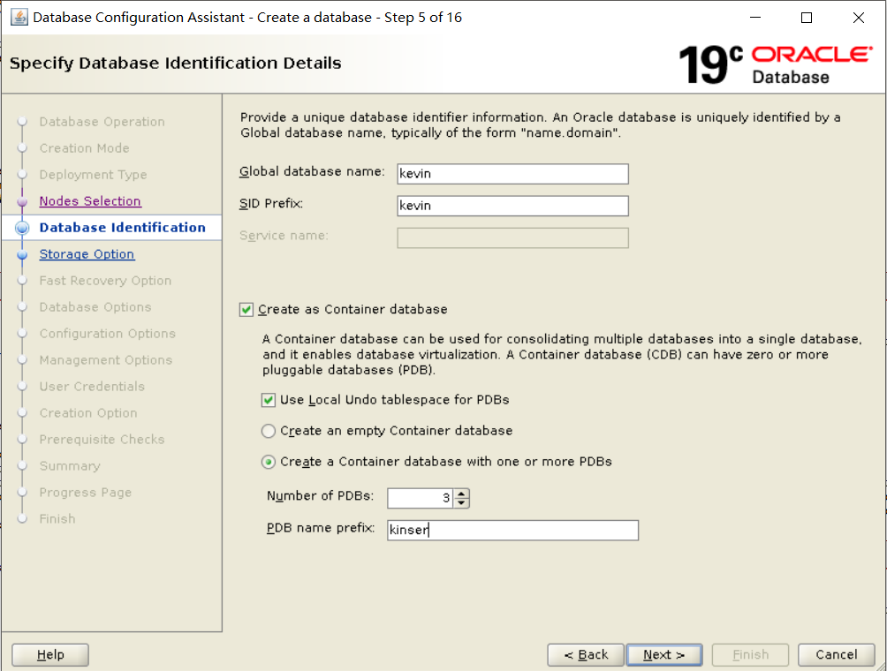Cancel the database creation wizard
This screenshot has height=671, width=887.
coord(836,654)
